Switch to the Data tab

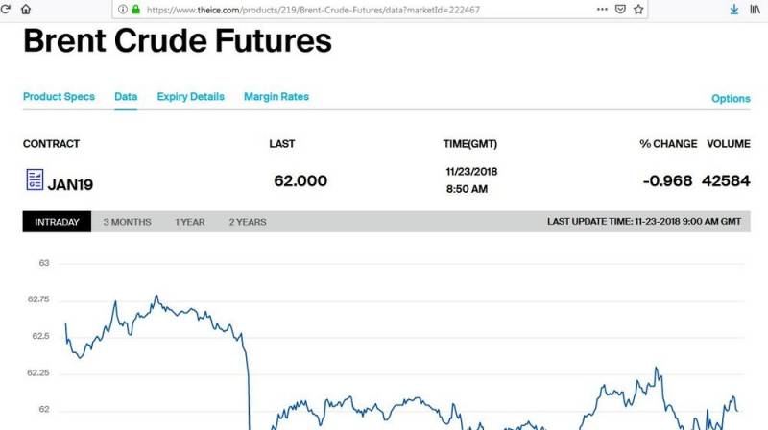(126, 97)
